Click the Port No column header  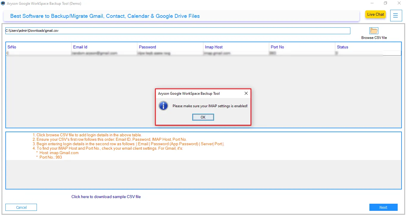[x=277, y=47]
